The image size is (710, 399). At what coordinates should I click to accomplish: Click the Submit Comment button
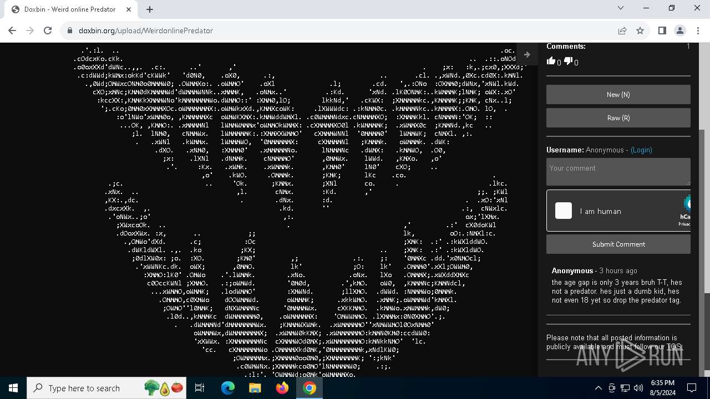(x=618, y=244)
